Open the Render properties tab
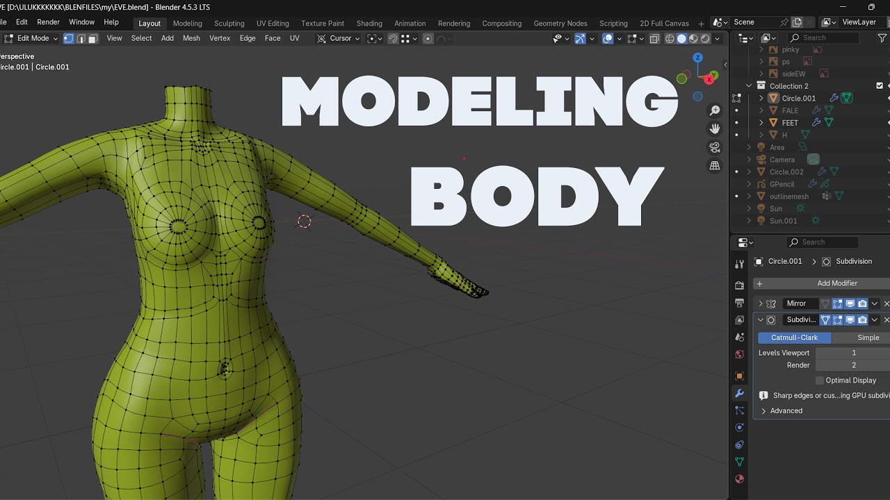Viewport: 890px width, 500px height. click(x=739, y=285)
